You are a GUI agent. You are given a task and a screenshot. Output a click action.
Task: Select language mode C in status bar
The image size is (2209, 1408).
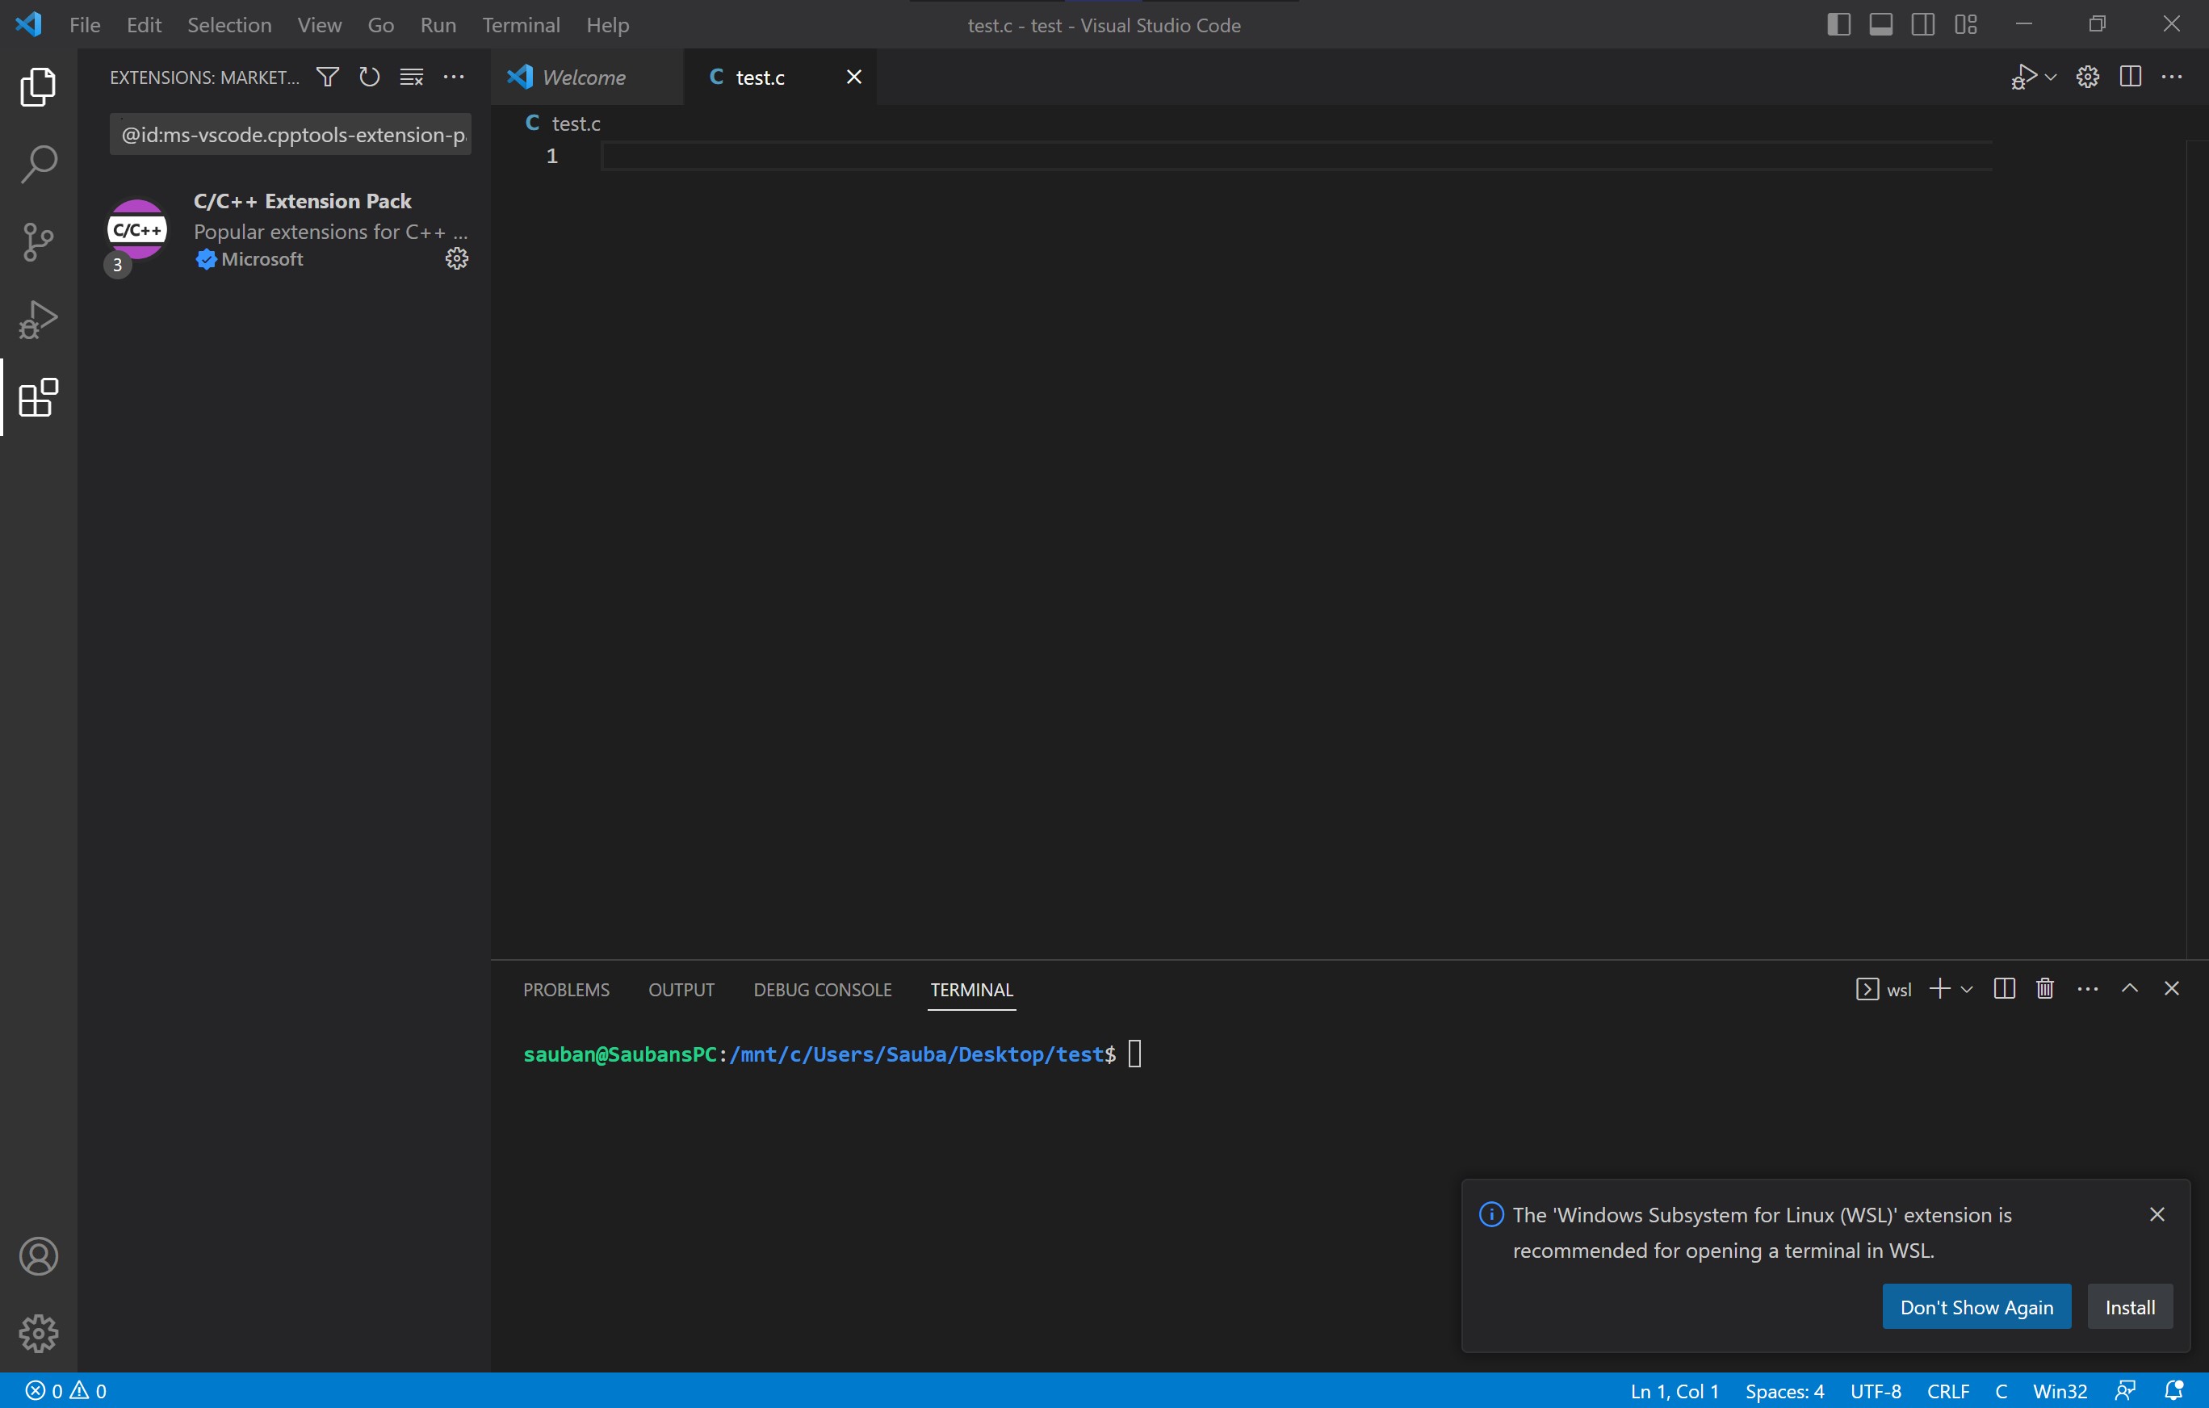pyautogui.click(x=2001, y=1390)
